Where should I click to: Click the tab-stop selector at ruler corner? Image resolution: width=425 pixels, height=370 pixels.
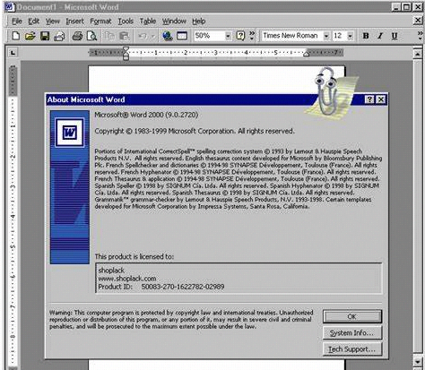pos(13,53)
